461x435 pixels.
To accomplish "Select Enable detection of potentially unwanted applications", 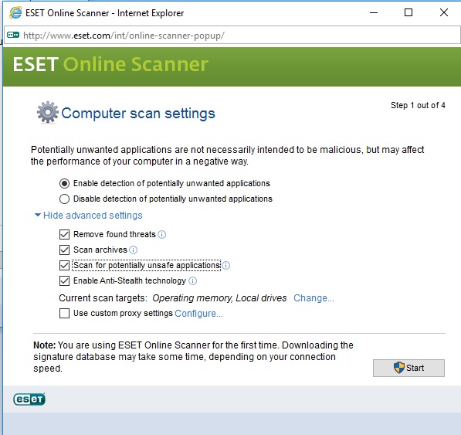I will pos(64,184).
